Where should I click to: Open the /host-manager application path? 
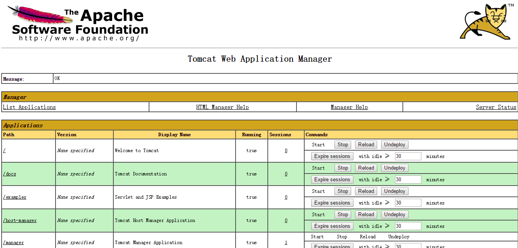point(20,220)
